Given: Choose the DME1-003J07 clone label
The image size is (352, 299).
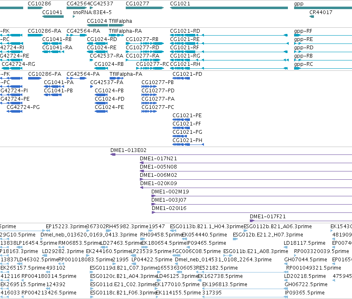Looking at the screenshot, I should (169, 200).
